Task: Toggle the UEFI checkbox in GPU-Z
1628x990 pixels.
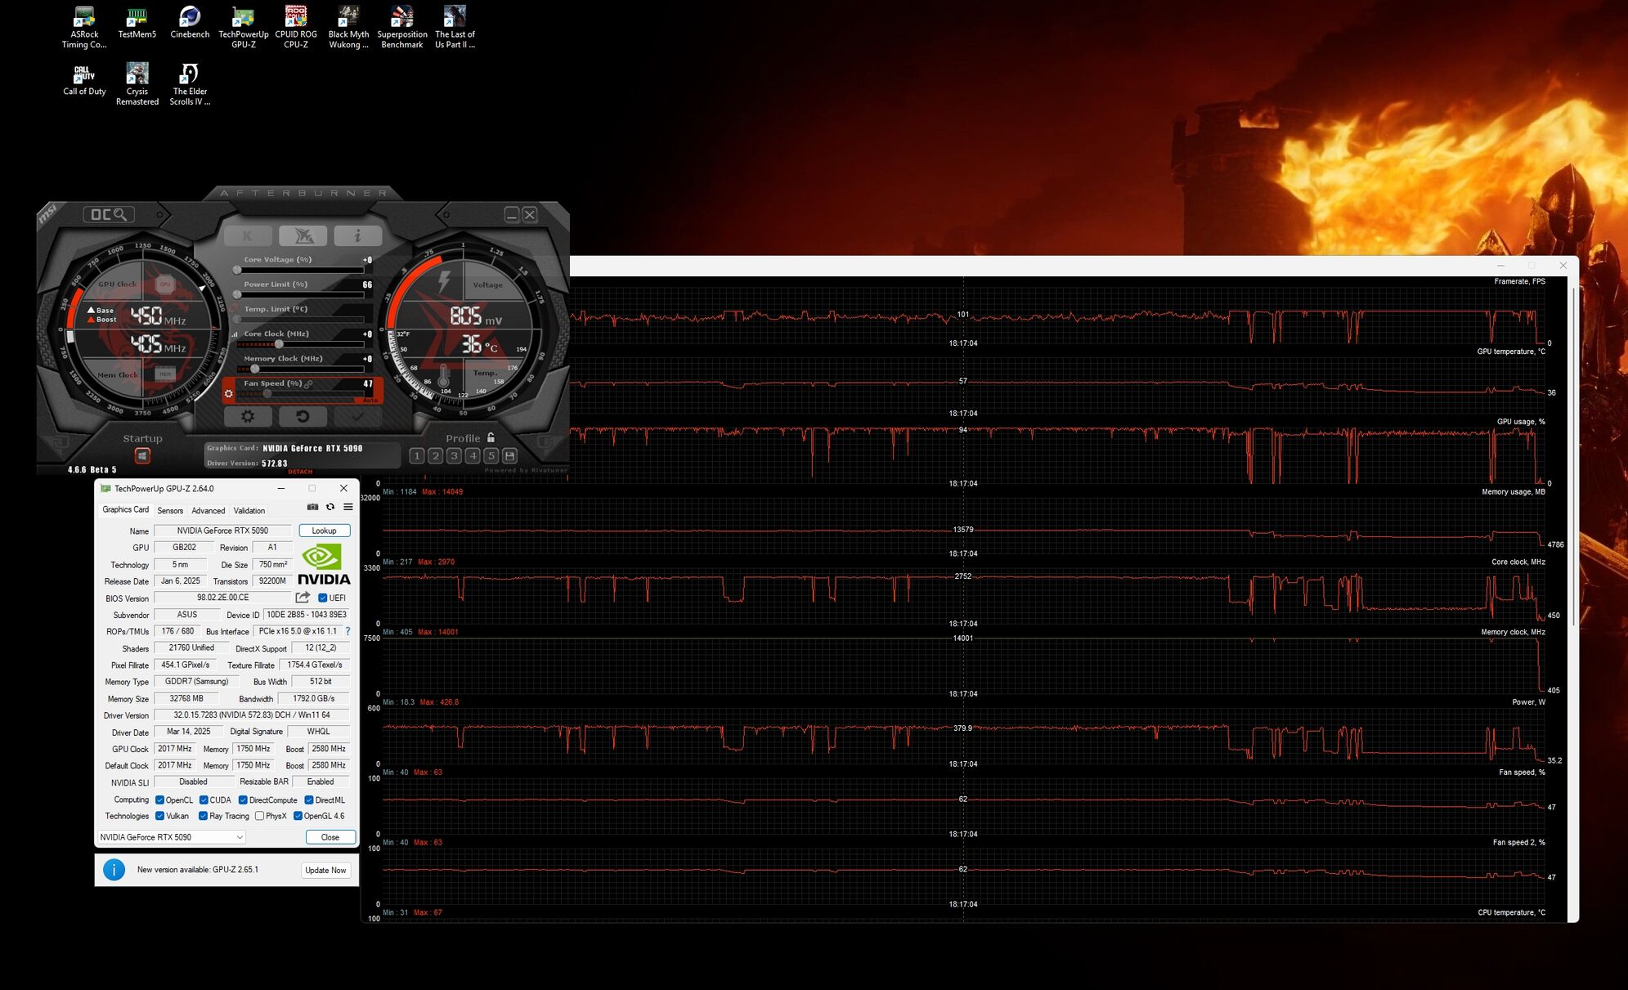Action: (x=322, y=598)
